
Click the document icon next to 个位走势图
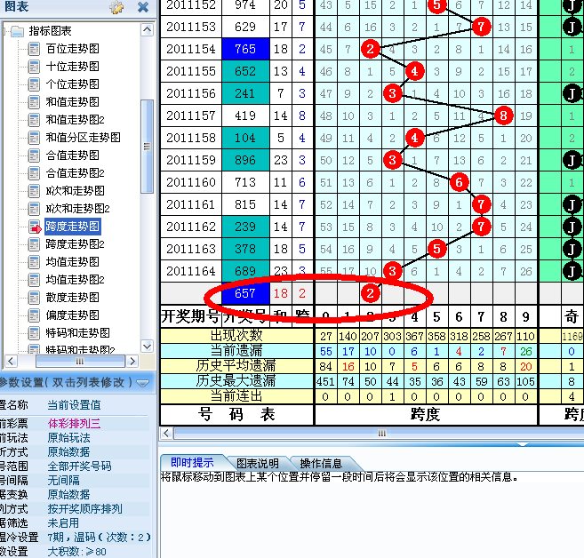[35, 84]
